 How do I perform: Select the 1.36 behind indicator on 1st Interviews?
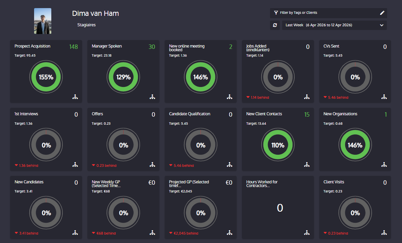(x=26, y=165)
